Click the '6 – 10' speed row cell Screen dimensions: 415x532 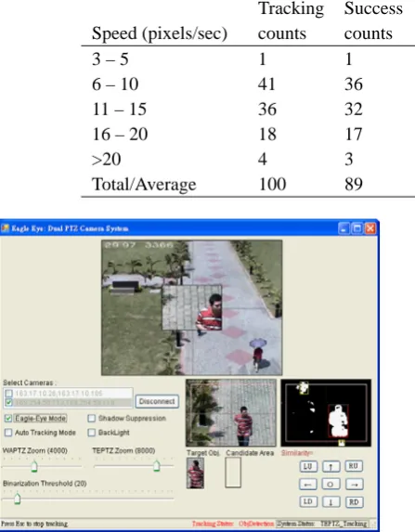pyautogui.click(x=115, y=84)
